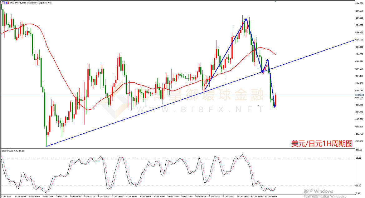
Task: Click the 80.00 stochastic level label
Action: tap(358, 158)
